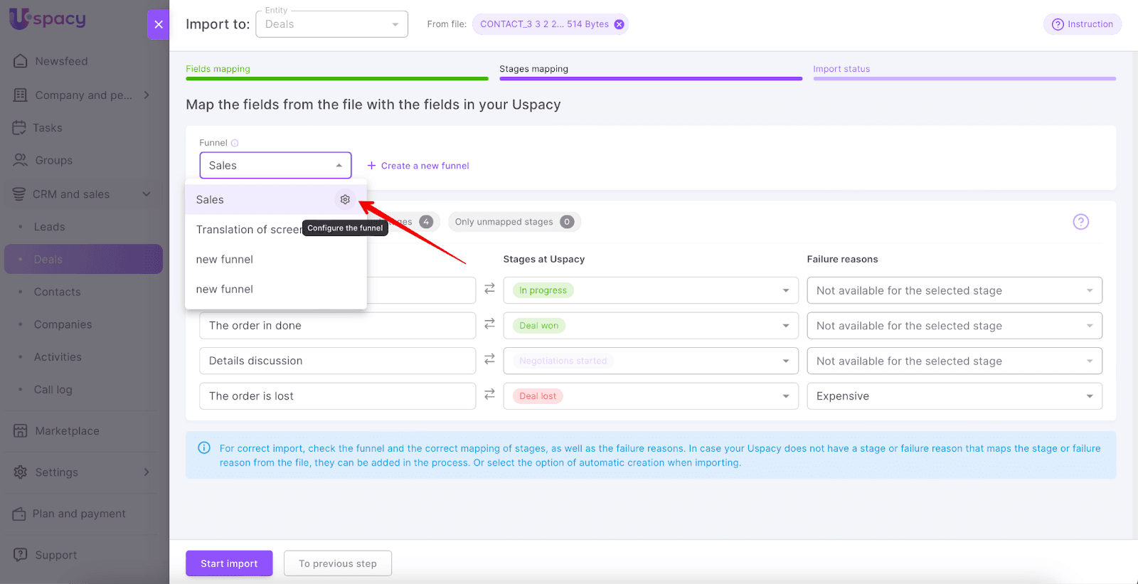The height and width of the screenshot is (584, 1138).
Task: Click the help question mark icon
Action: [x=1080, y=222]
